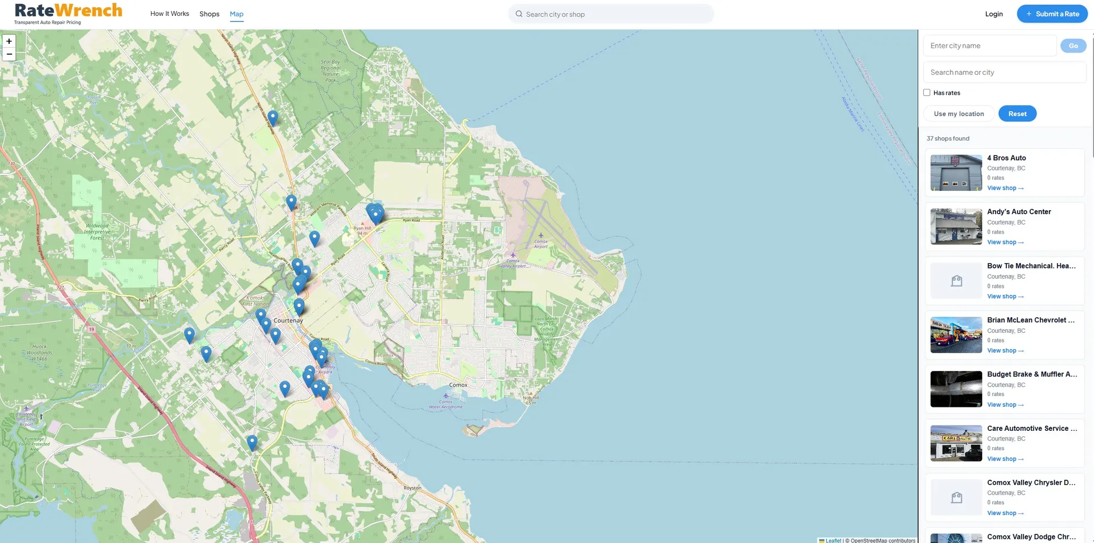1094x543 pixels.
Task: Open the Map tab
Action: tap(236, 14)
